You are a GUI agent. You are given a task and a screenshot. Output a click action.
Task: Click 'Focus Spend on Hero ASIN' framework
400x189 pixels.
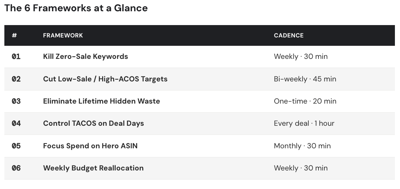tap(90, 146)
